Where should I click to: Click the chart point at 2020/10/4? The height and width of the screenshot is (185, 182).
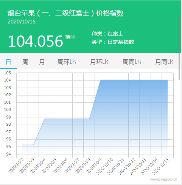45,119
